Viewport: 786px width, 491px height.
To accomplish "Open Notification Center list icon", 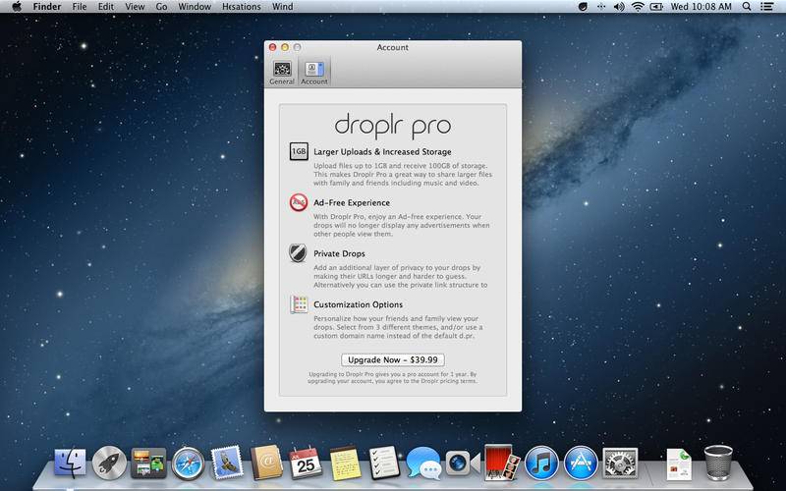I will pyautogui.click(x=770, y=7).
